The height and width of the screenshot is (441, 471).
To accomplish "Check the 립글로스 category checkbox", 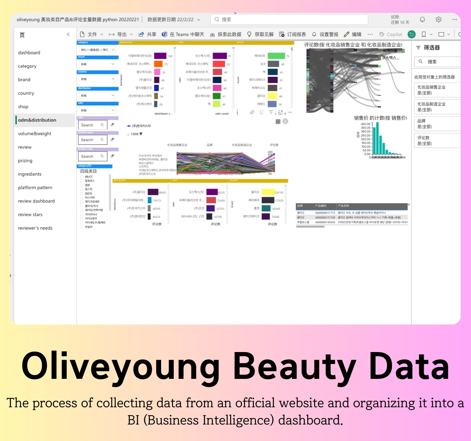I will click(82, 181).
